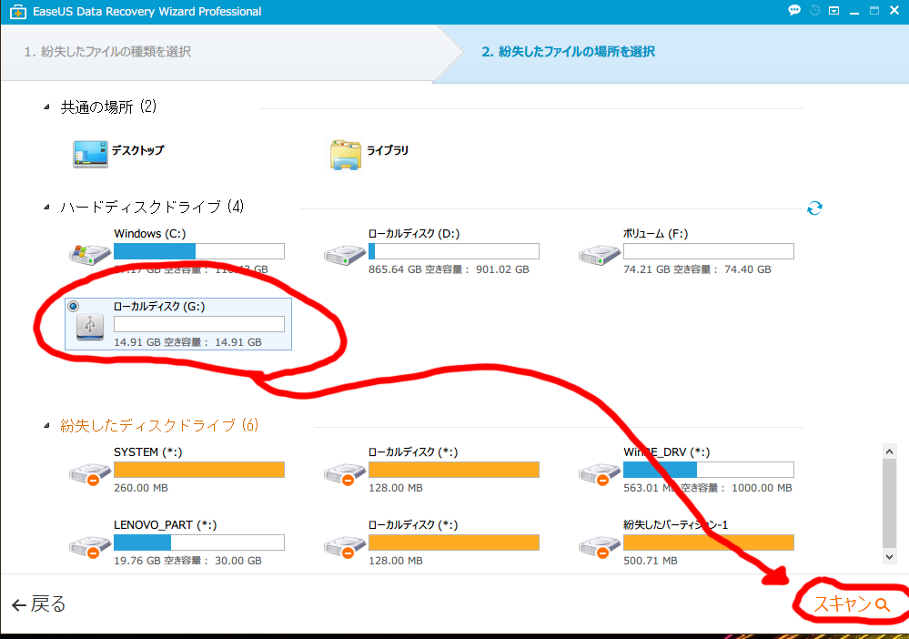Click the scrollbar up arrow
This screenshot has width=909, height=639.
click(x=889, y=451)
